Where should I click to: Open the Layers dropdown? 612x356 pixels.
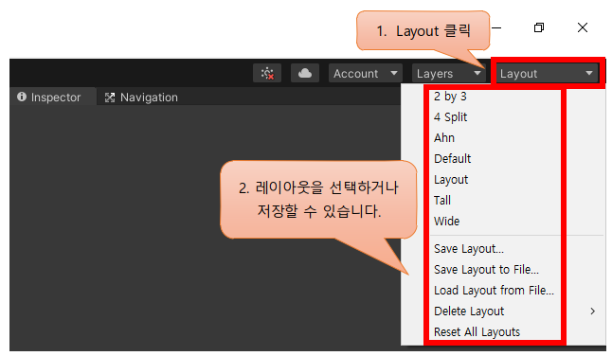[448, 73]
